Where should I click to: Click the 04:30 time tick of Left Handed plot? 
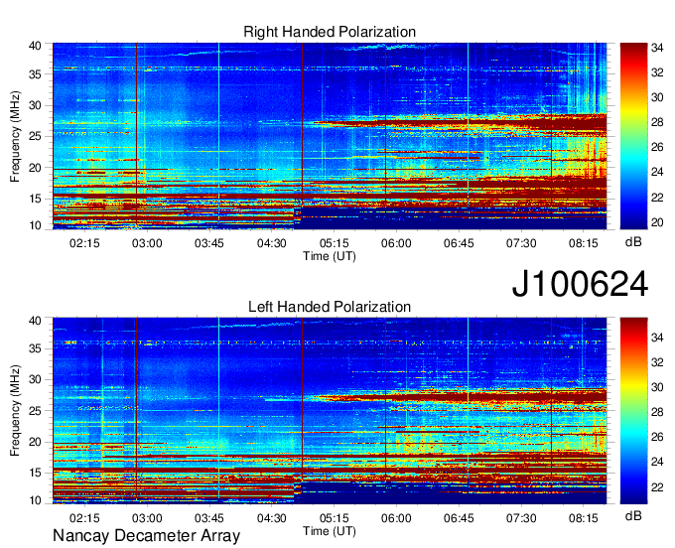(272, 518)
